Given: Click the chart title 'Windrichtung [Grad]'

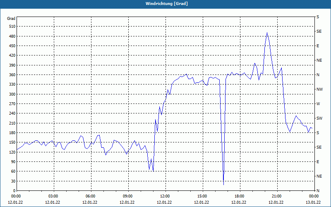Looking at the screenshot, I should [167, 4].
